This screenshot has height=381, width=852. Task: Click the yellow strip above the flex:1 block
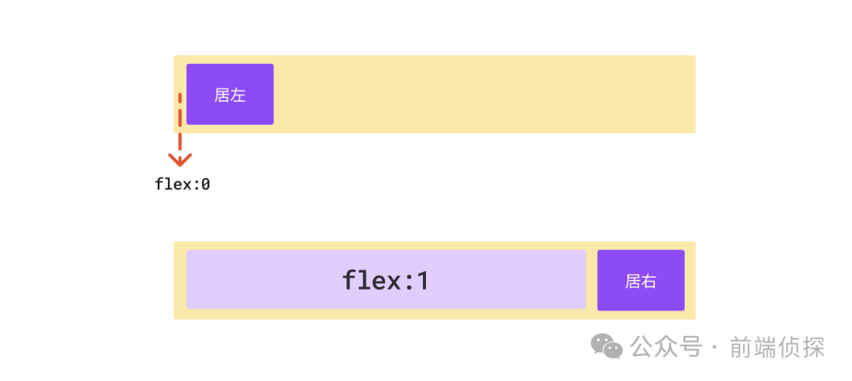pos(387,245)
